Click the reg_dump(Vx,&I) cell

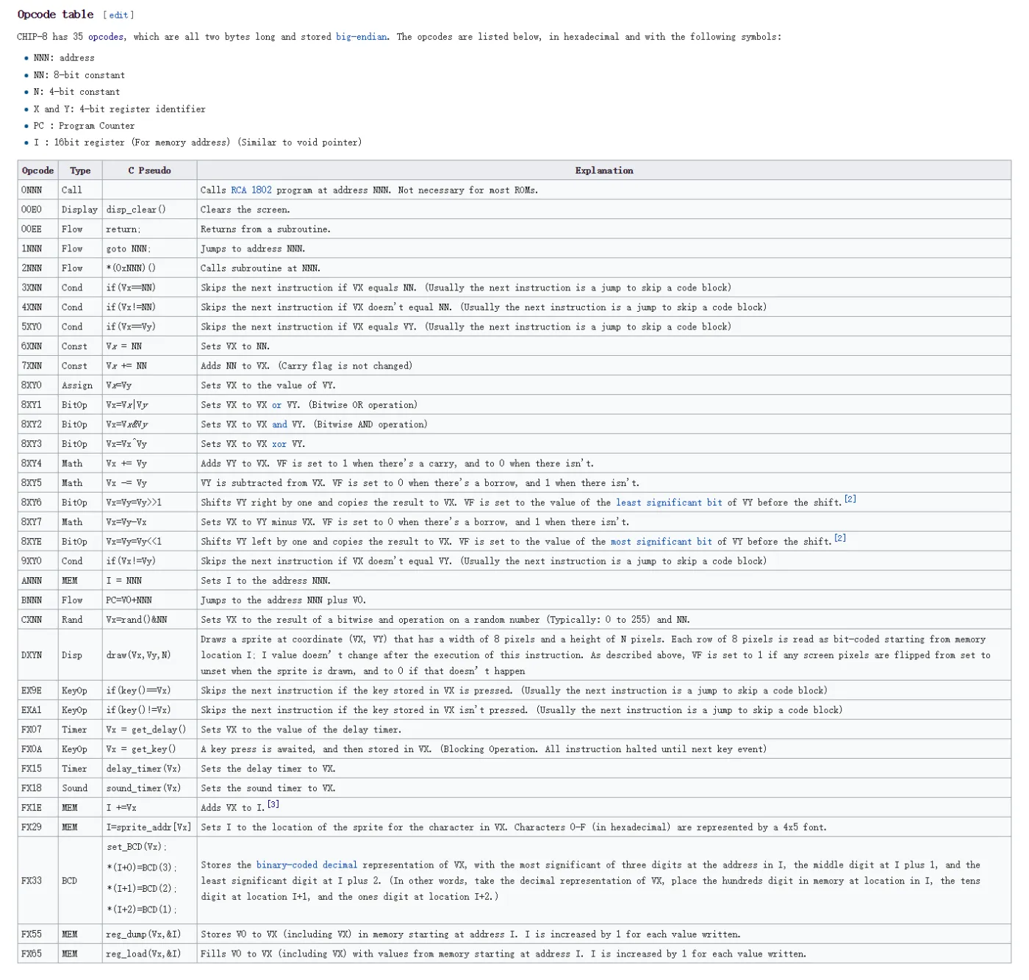point(149,934)
